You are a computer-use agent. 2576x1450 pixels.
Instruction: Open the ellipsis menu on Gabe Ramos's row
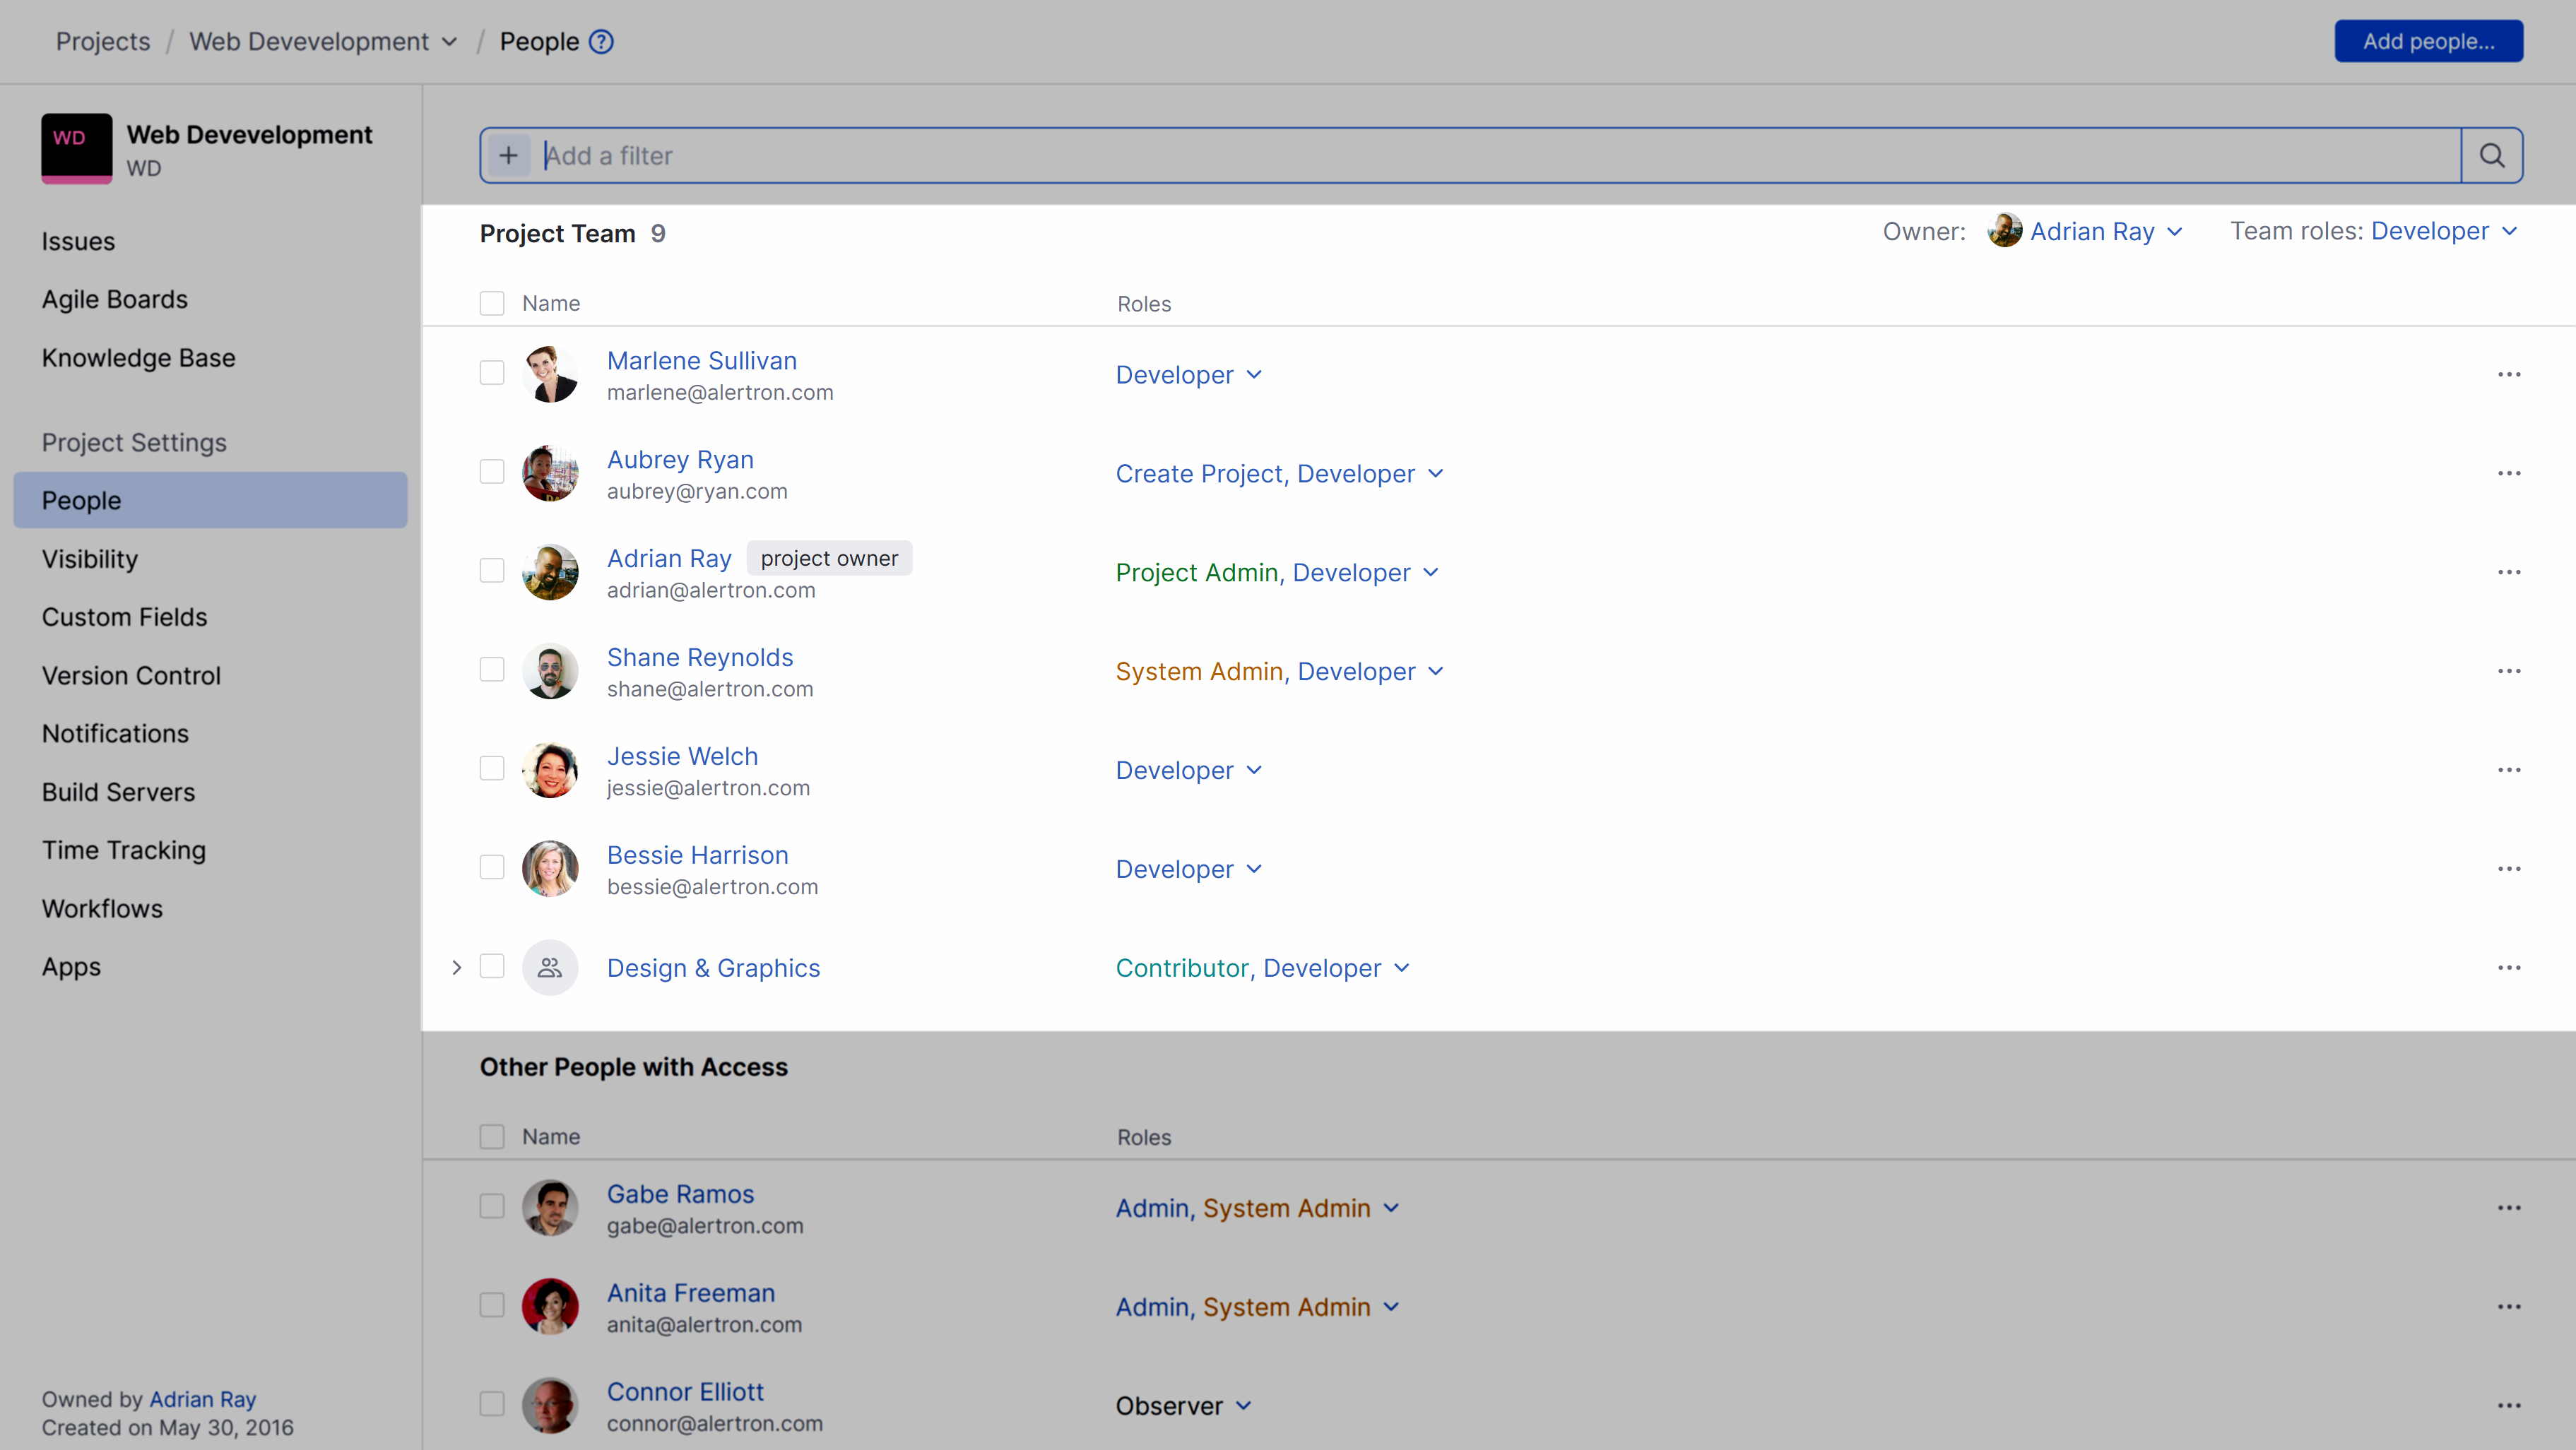2510,1207
